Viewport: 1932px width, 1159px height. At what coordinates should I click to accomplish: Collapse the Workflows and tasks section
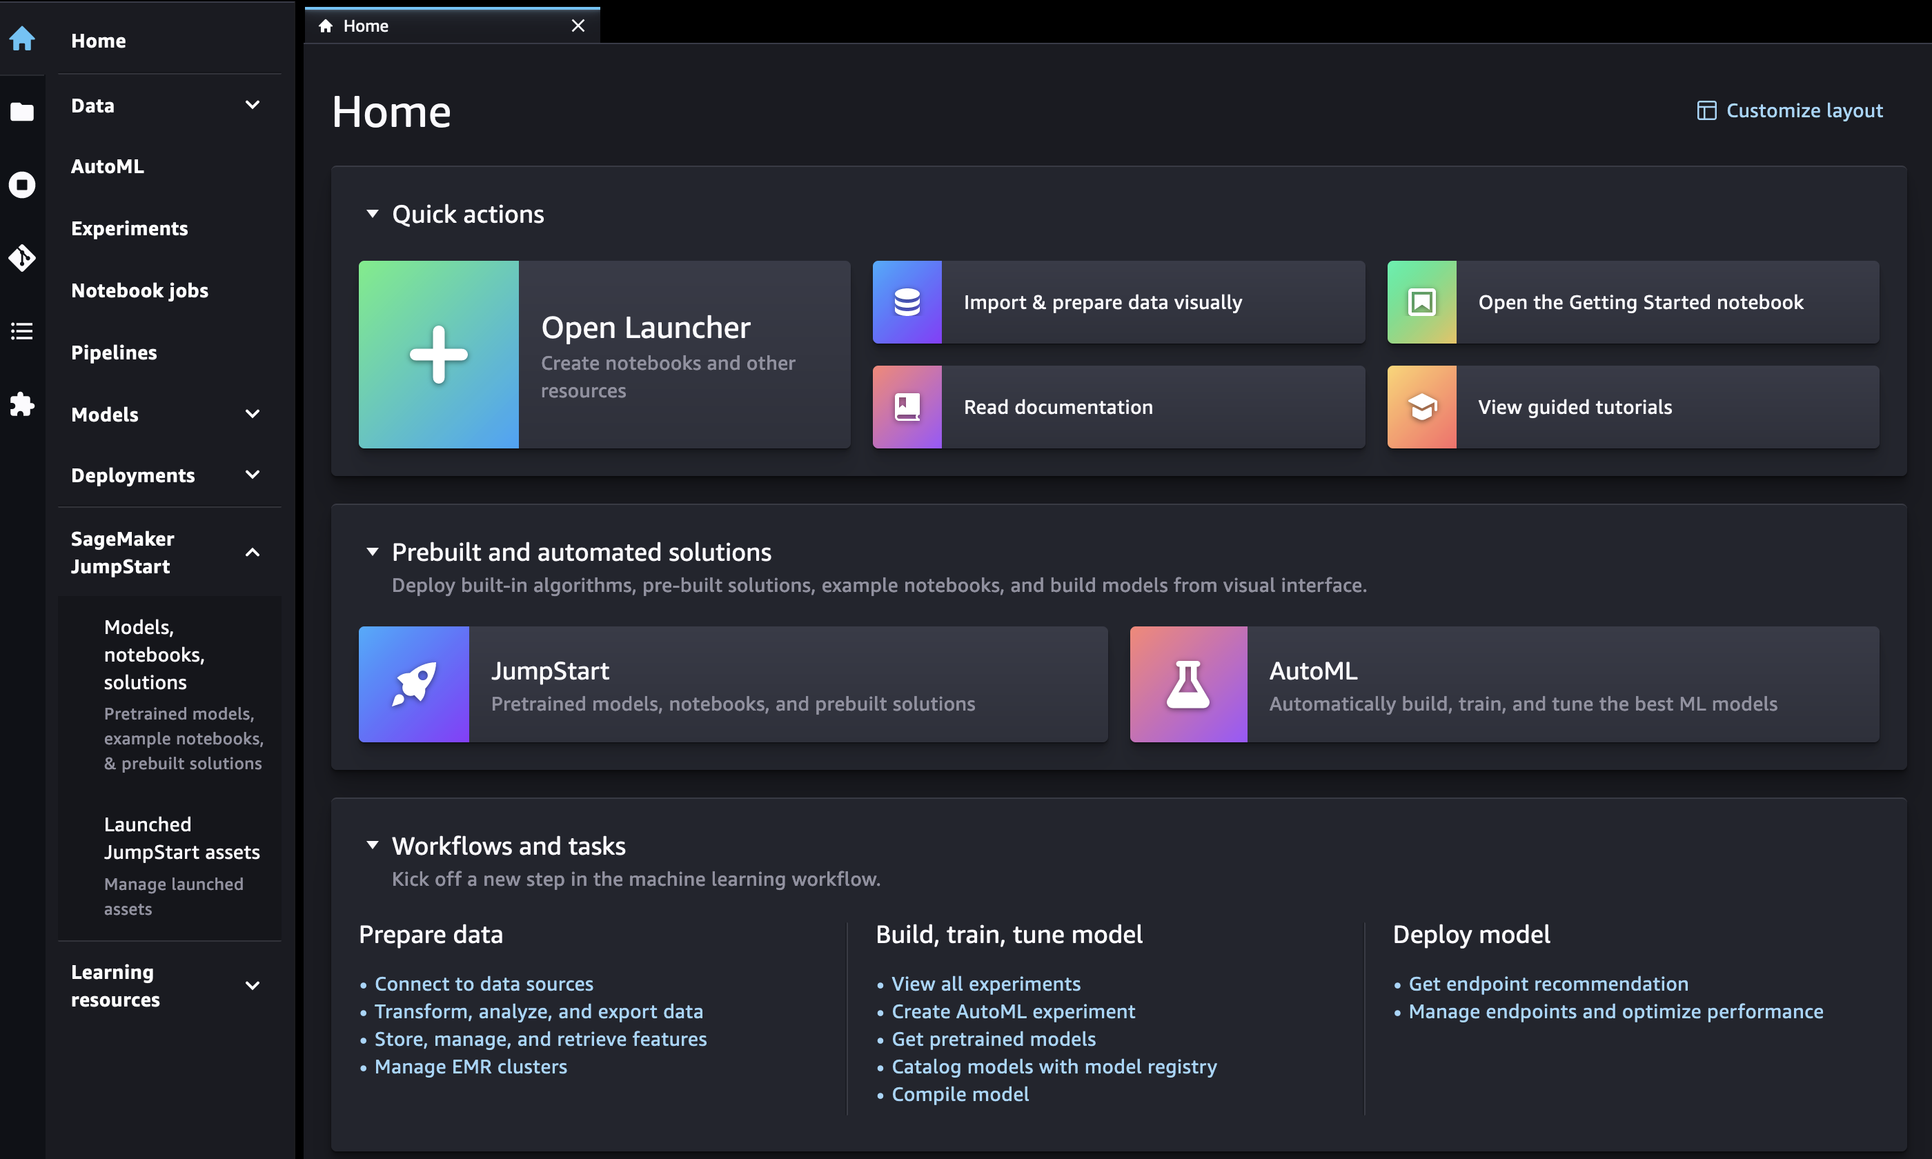tap(371, 846)
